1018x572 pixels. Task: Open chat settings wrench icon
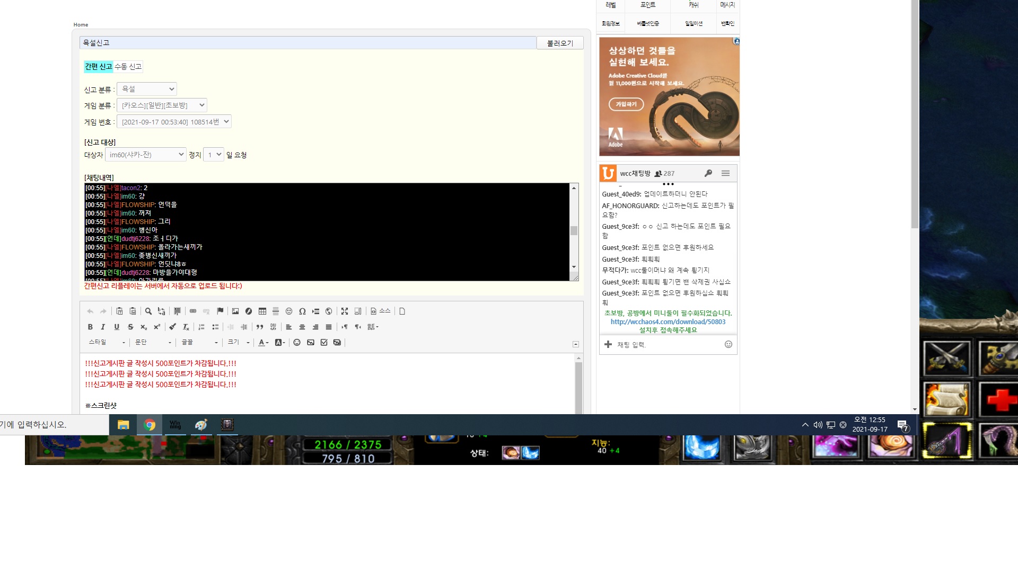tap(708, 173)
